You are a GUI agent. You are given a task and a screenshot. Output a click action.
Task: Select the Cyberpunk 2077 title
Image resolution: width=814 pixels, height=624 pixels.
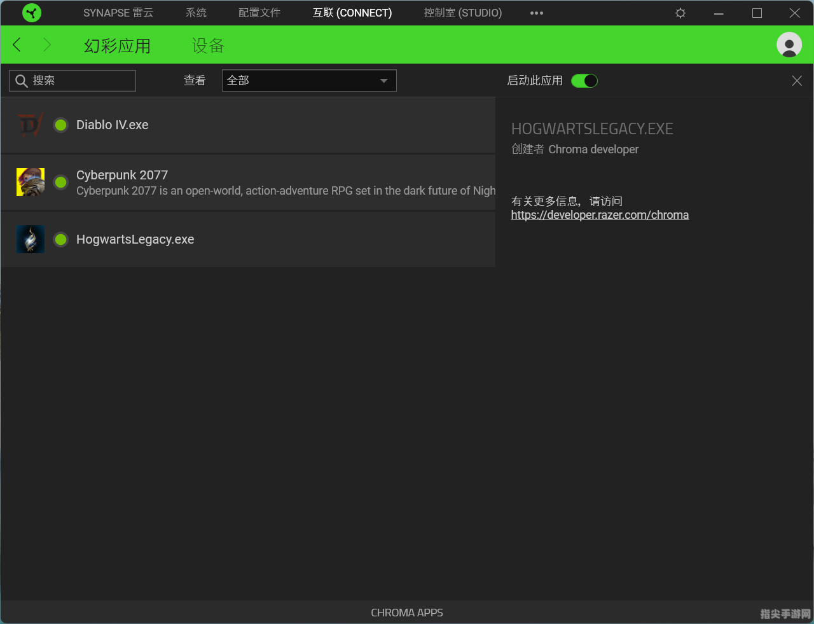click(x=122, y=175)
